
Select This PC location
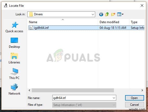[14, 74]
